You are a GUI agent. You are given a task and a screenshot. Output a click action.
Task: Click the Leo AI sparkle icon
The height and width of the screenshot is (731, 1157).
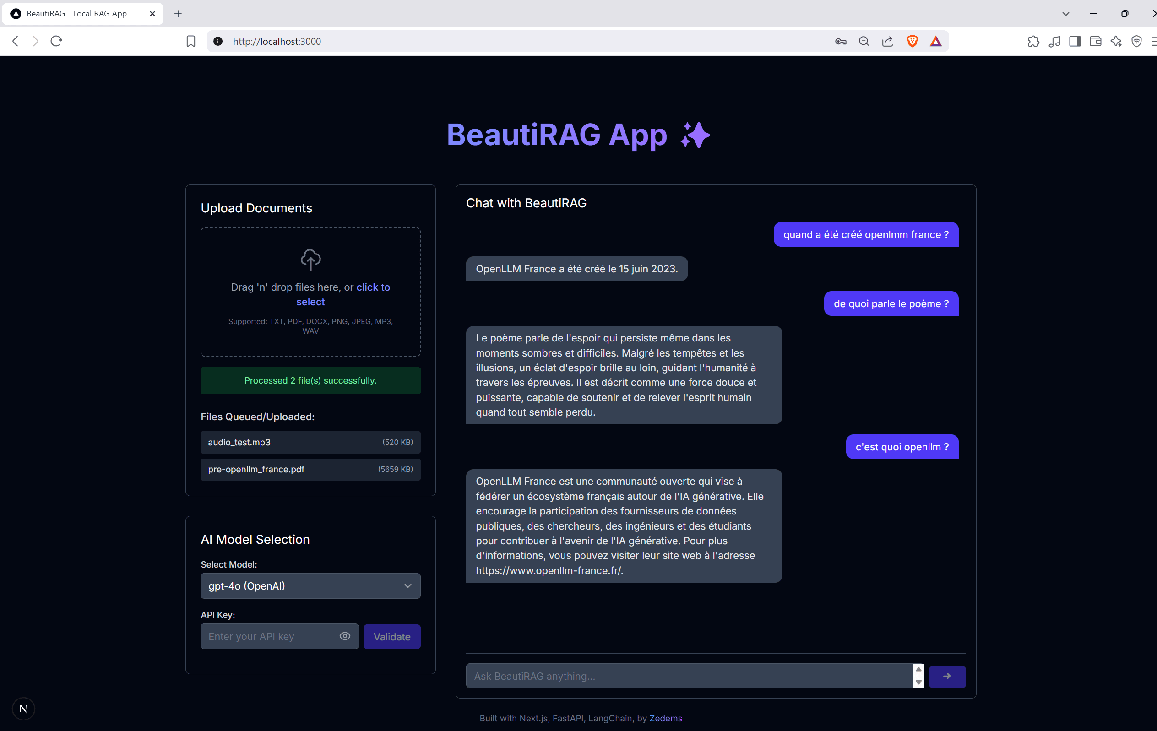pos(1116,41)
